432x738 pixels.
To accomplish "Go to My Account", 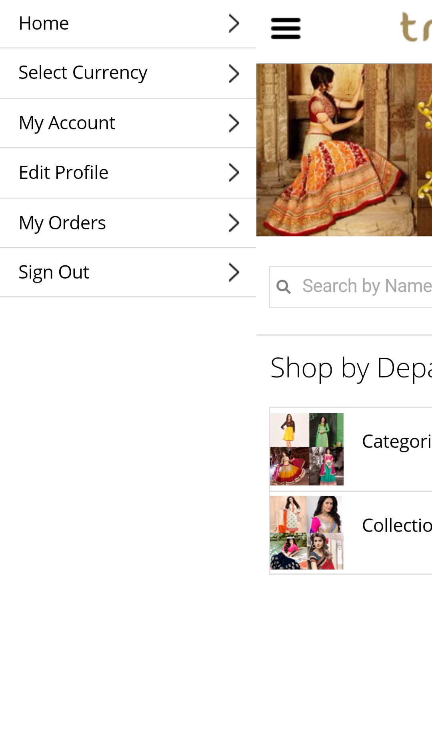I will coord(67,123).
